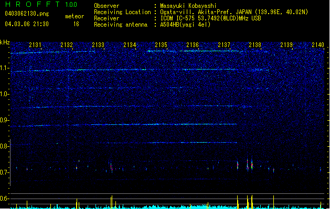Click the 2131 time marker
The width and height of the screenshot is (330, 209).
(35, 45)
